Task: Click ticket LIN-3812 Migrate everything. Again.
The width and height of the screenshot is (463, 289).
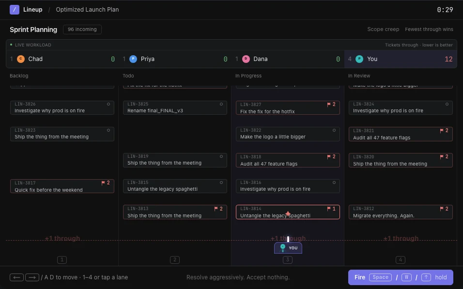Action: (x=401, y=212)
